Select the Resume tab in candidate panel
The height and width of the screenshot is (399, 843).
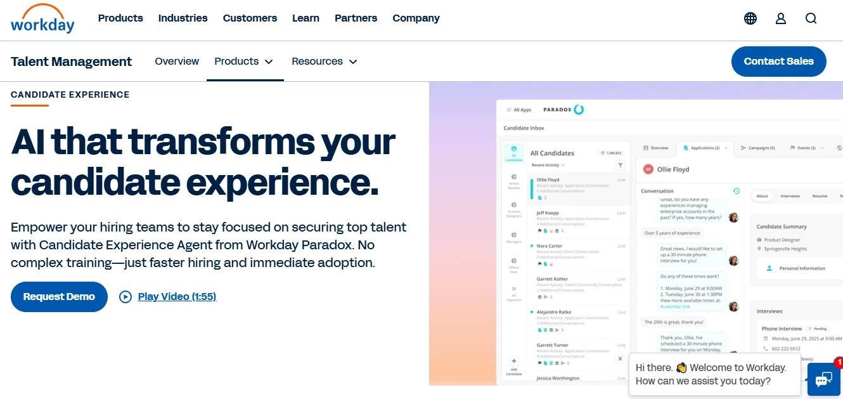pyautogui.click(x=820, y=196)
